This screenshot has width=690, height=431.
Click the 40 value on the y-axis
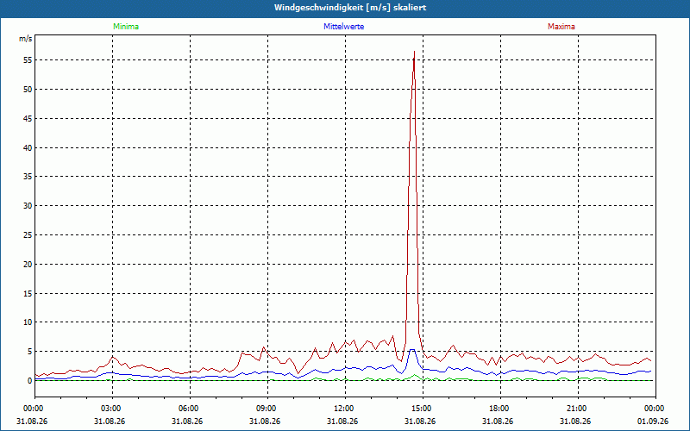click(x=28, y=147)
